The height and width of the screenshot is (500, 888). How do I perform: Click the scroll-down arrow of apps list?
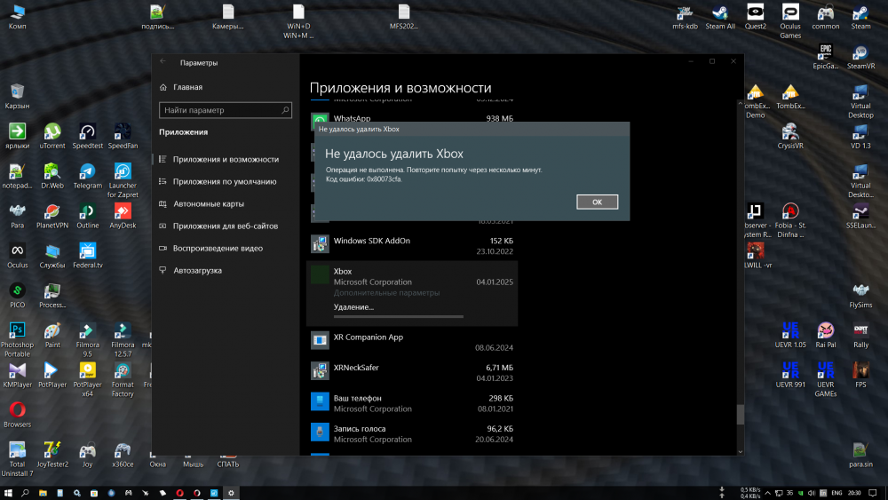point(741,451)
